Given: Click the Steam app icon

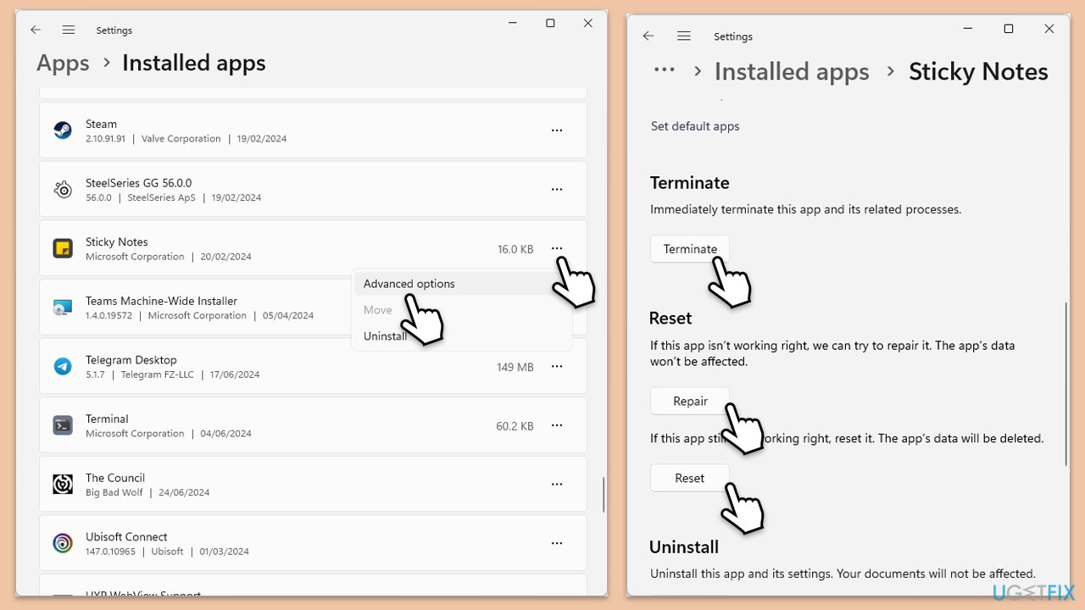Looking at the screenshot, I should coord(63,130).
